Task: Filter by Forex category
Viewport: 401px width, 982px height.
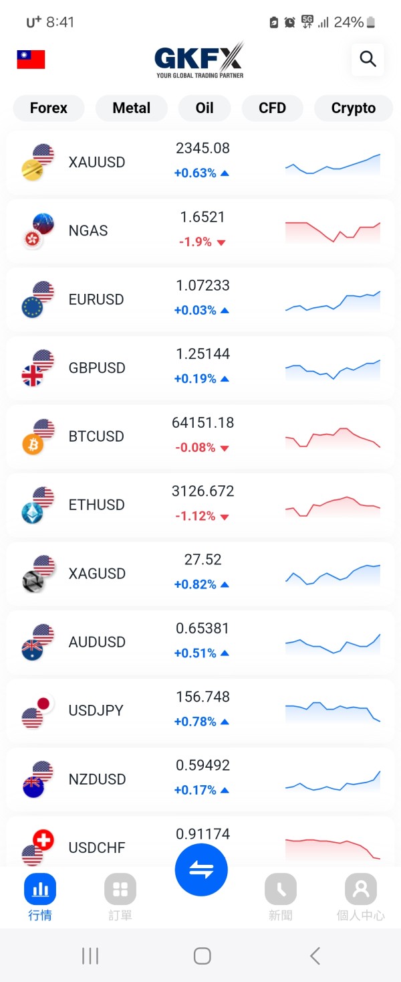Action: coord(49,108)
